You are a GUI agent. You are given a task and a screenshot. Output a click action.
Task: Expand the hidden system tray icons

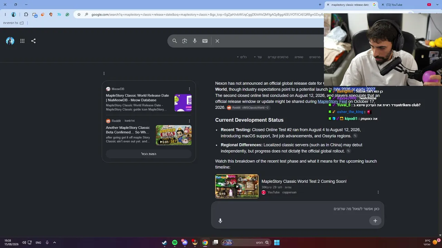54,242
